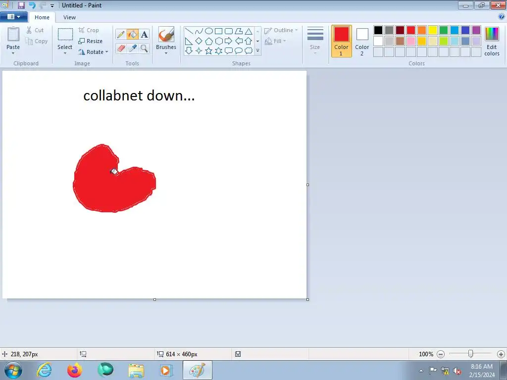The image size is (507, 380).
Task: Launch Firefox from the taskbar
Action: (74, 370)
